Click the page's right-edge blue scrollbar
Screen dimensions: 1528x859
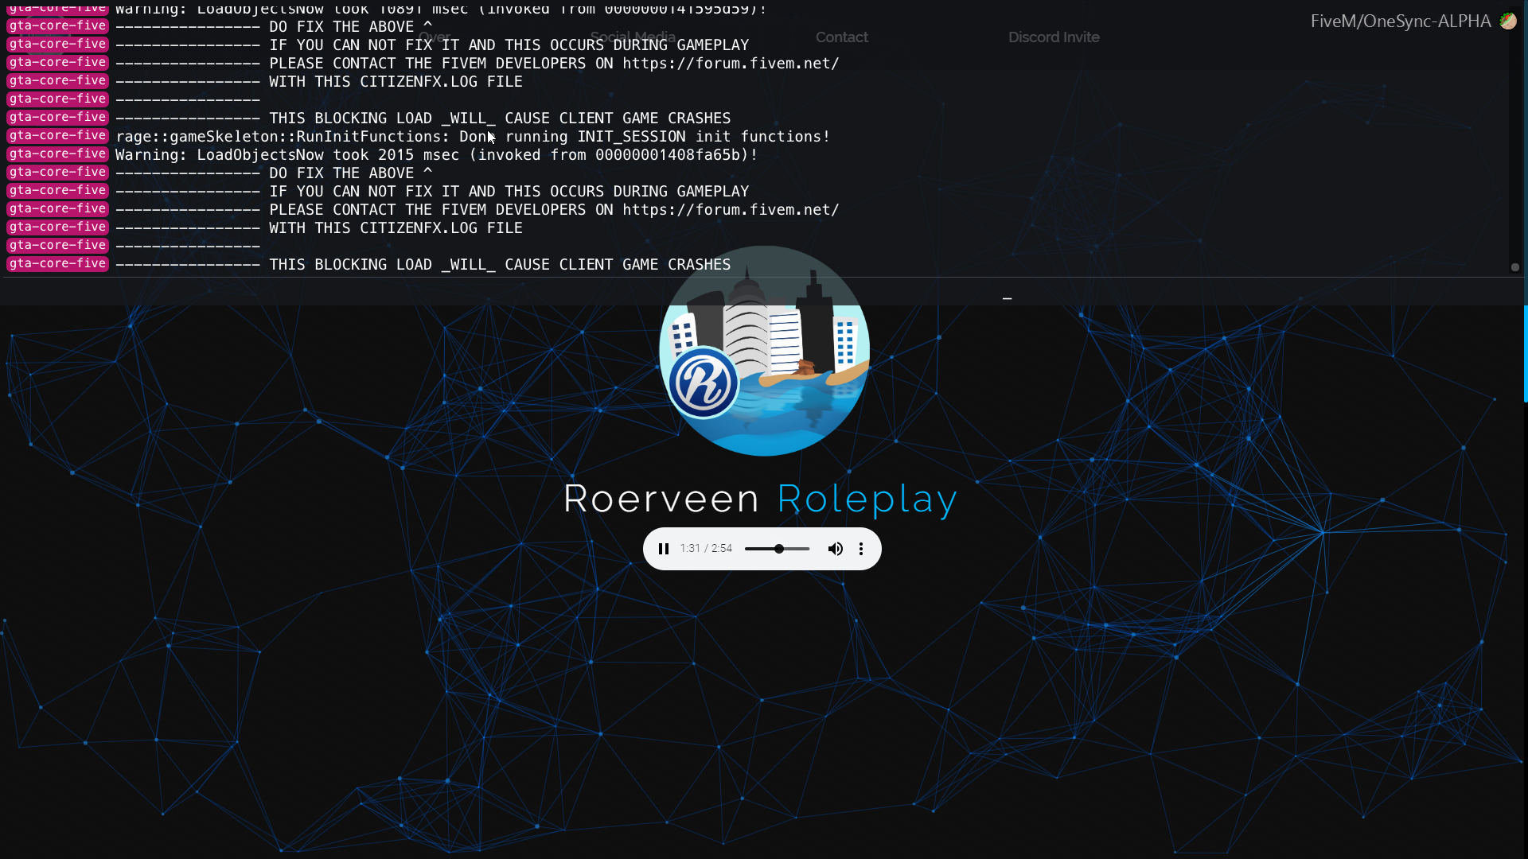(1525, 354)
